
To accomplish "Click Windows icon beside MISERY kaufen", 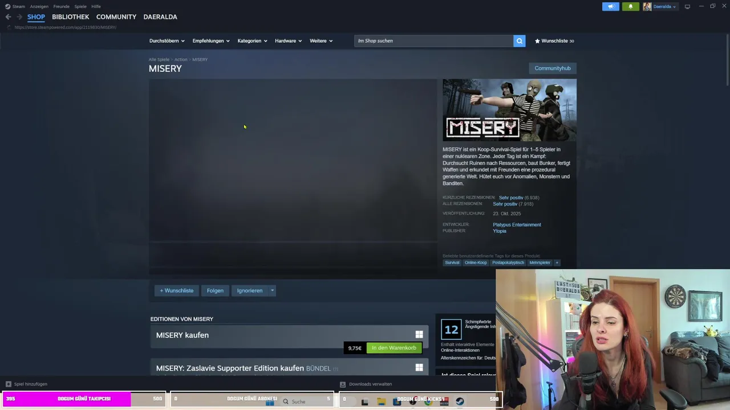I will tap(419, 335).
